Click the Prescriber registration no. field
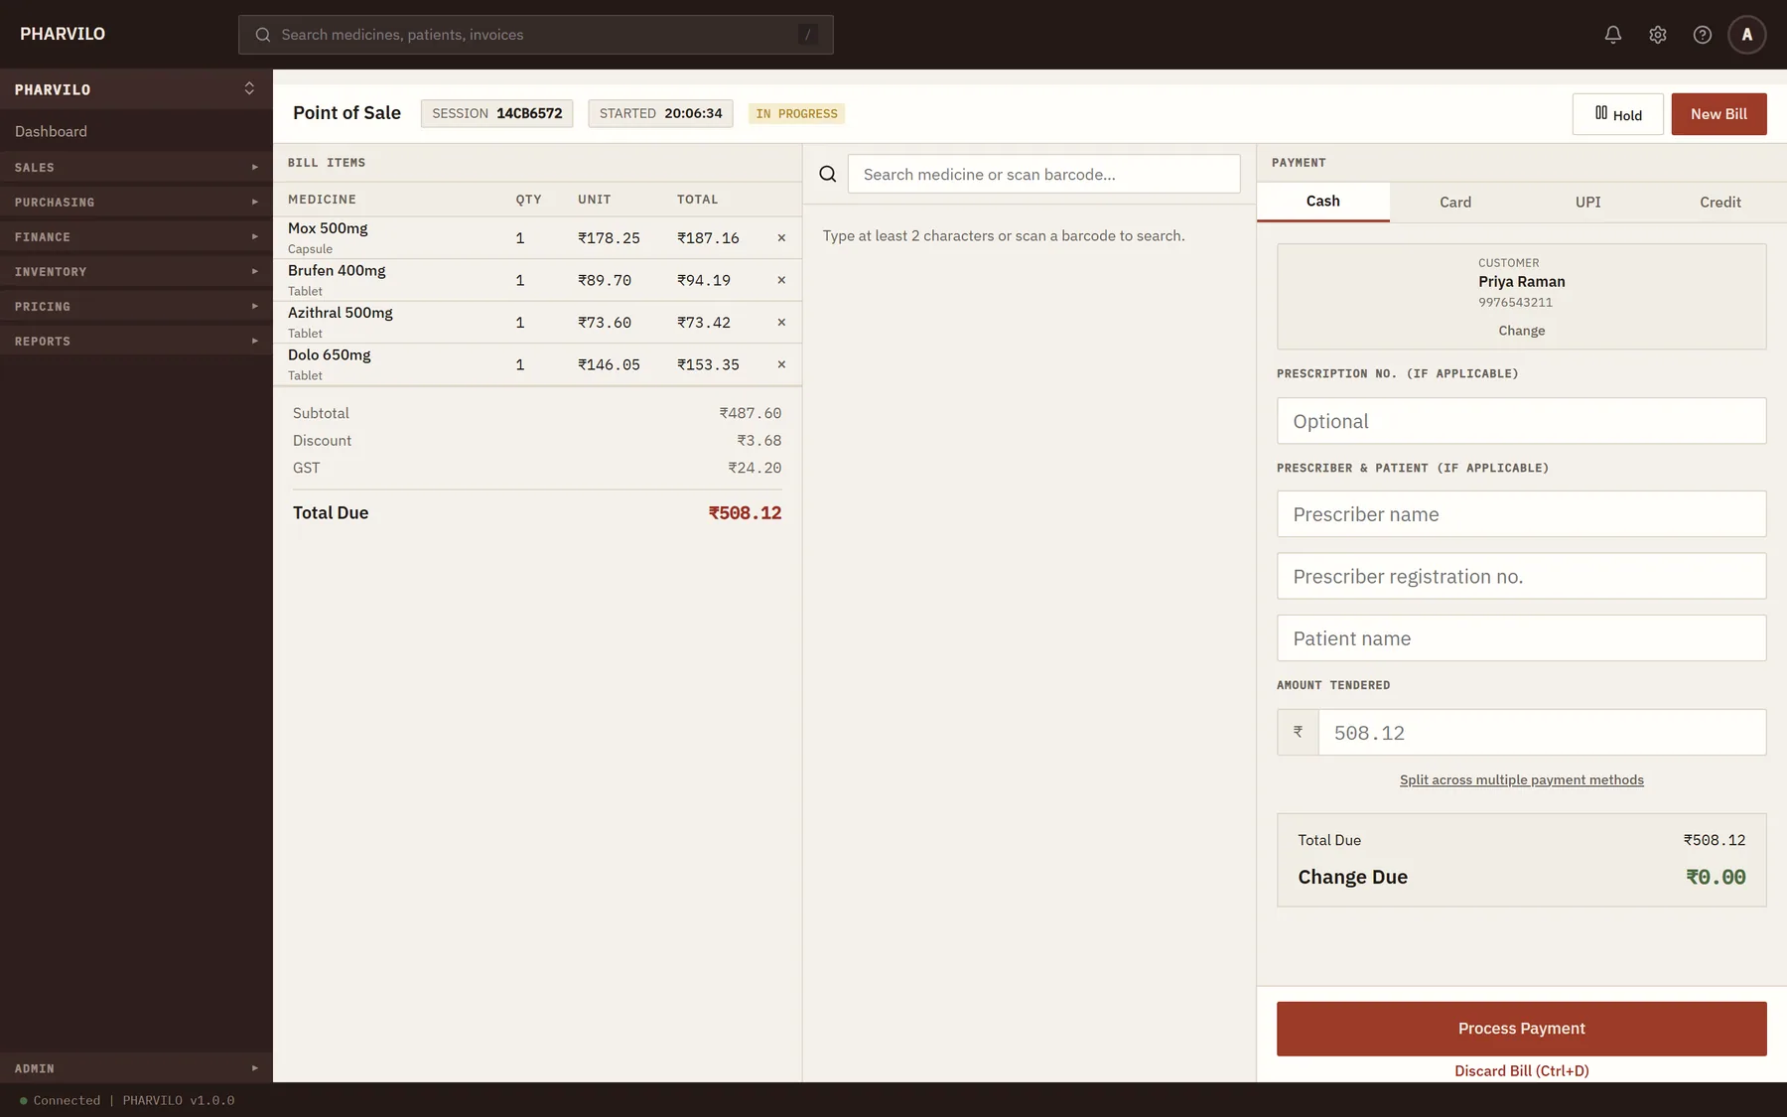The width and height of the screenshot is (1787, 1117). click(x=1521, y=576)
